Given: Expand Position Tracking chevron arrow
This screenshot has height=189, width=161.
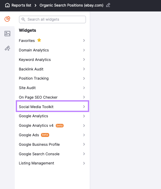Looking at the screenshot, I should [x=84, y=79].
